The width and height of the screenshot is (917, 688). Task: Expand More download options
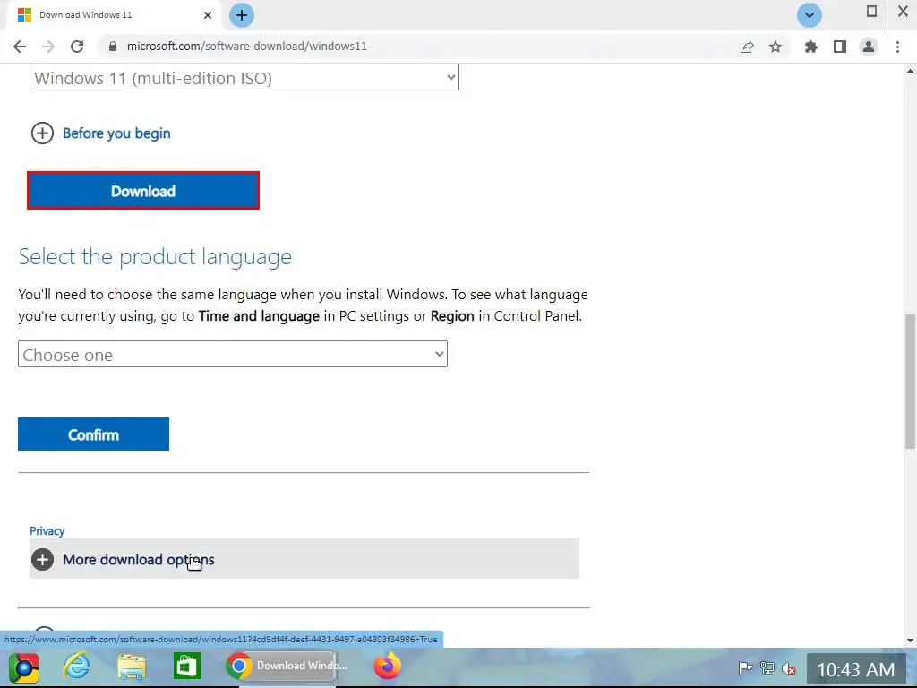(x=304, y=559)
